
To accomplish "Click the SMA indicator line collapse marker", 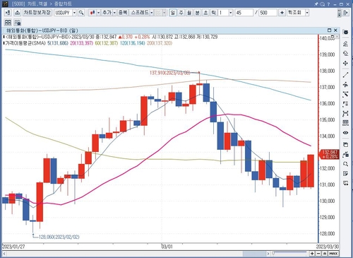I will click(x=4, y=43).
